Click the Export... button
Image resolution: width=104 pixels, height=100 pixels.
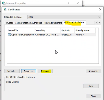(x=28, y=71)
